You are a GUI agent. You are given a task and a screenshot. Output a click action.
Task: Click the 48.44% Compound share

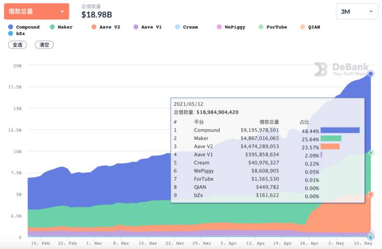coord(310,131)
